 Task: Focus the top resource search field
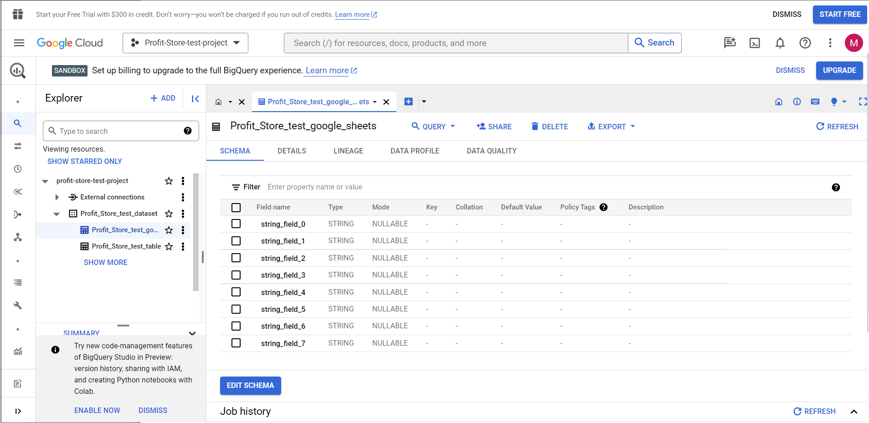[456, 43]
